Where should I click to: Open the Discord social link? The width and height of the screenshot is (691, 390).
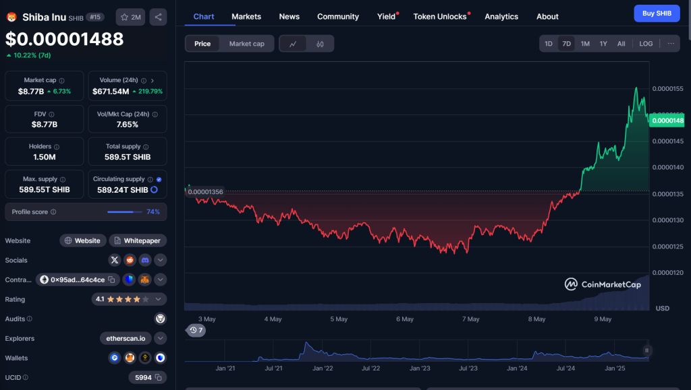click(x=145, y=260)
